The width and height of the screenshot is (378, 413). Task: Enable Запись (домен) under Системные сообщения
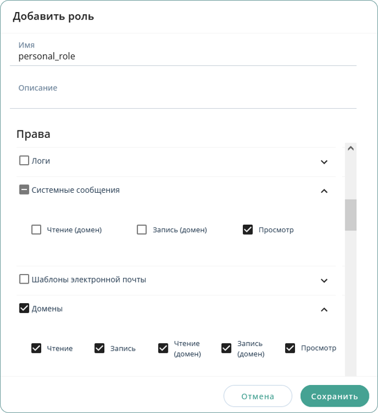142,230
